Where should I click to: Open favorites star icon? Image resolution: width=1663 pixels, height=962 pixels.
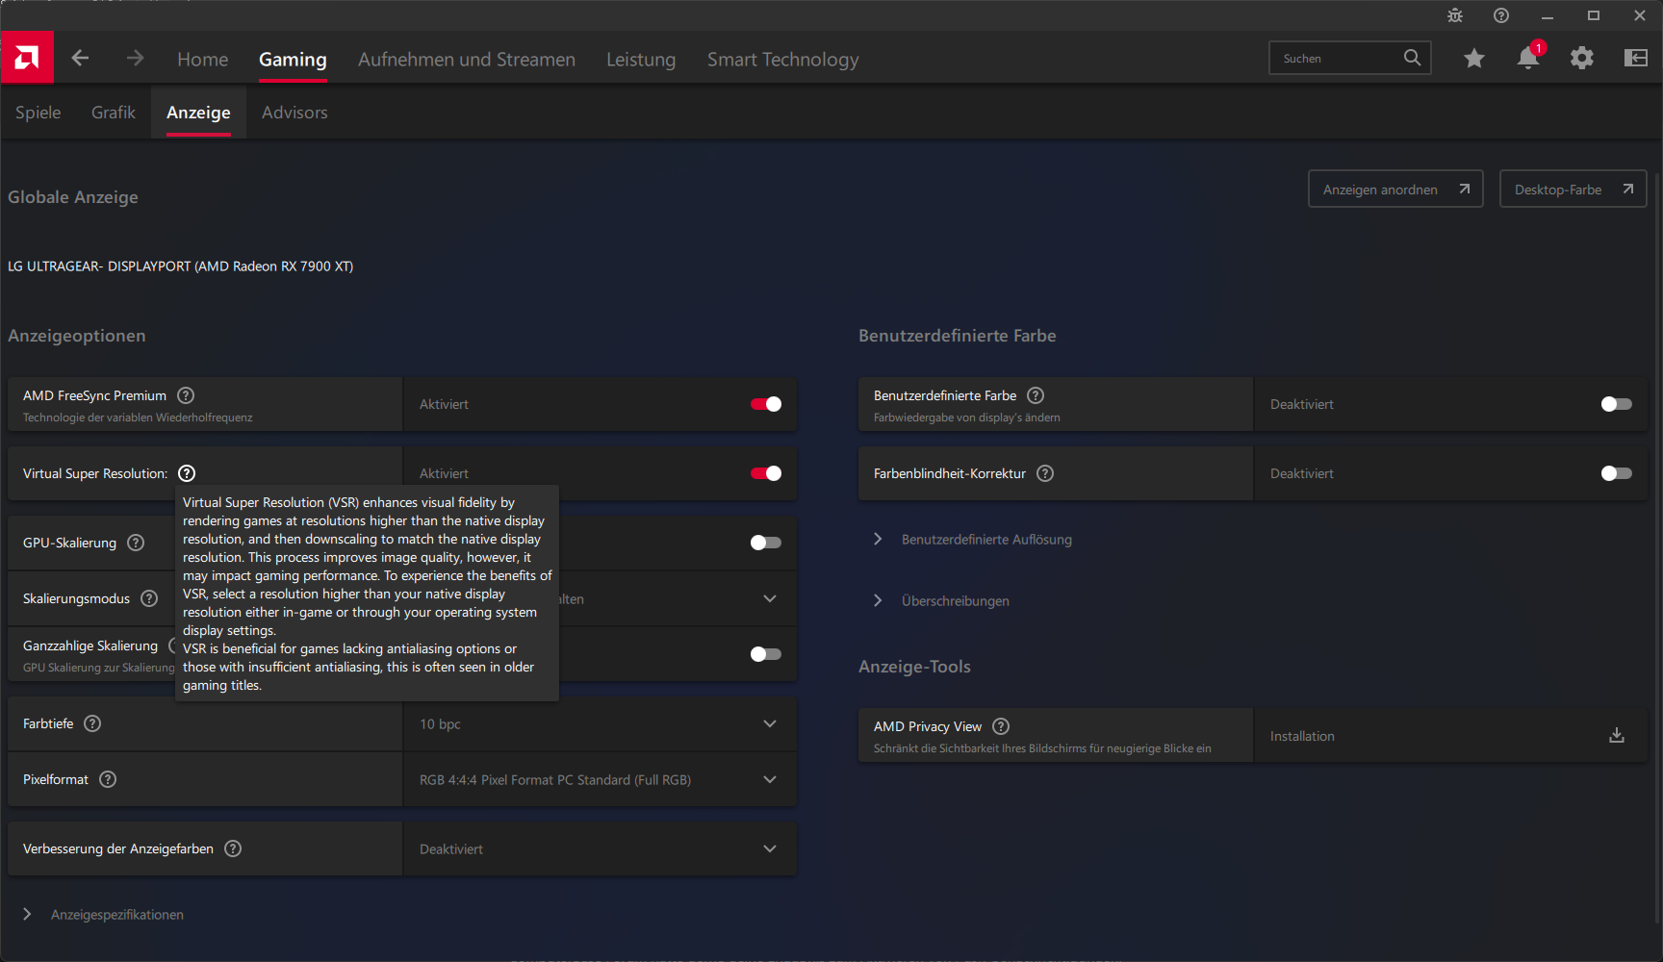1473,59
